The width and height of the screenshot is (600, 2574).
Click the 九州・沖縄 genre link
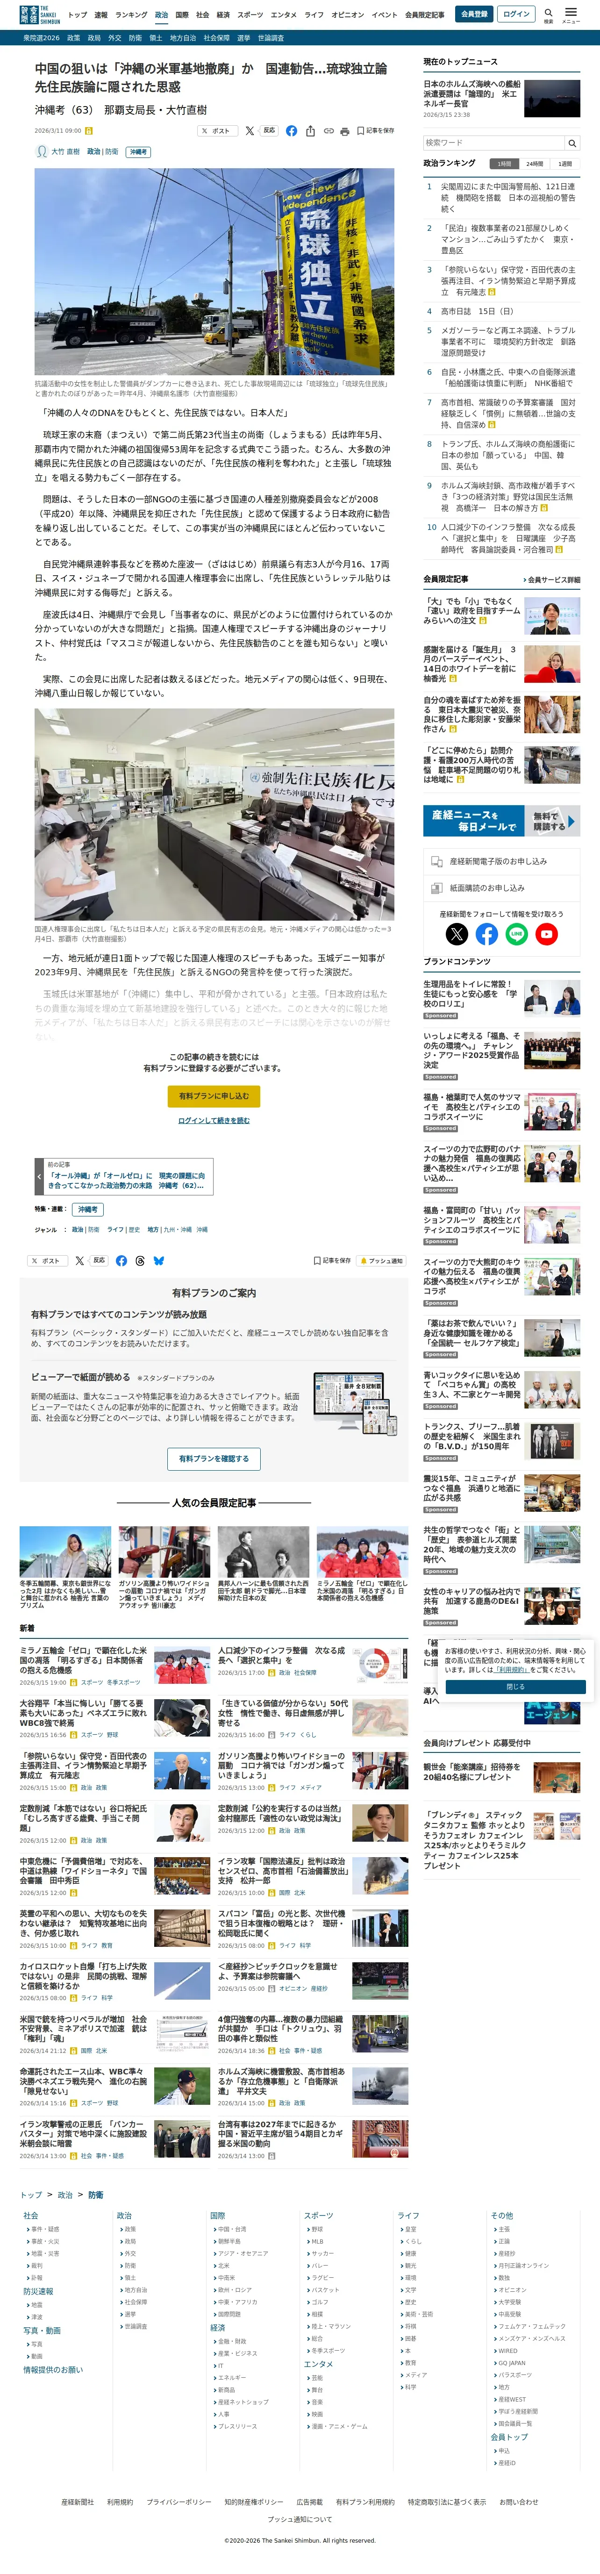[177, 1229]
